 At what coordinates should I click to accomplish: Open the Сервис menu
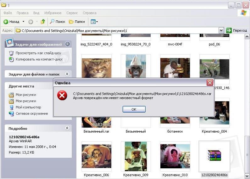72,13
